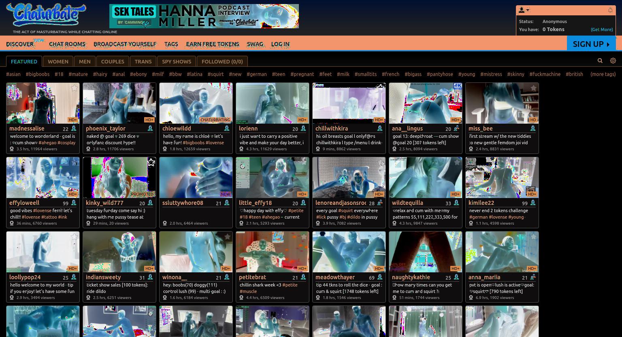The height and width of the screenshot is (337, 622).
Task: Open the user account dropdown arrow
Action: pyautogui.click(x=528, y=10)
